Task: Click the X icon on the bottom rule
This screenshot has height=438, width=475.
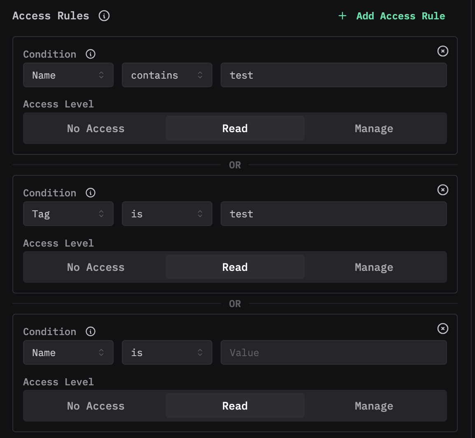Action: tap(442, 328)
